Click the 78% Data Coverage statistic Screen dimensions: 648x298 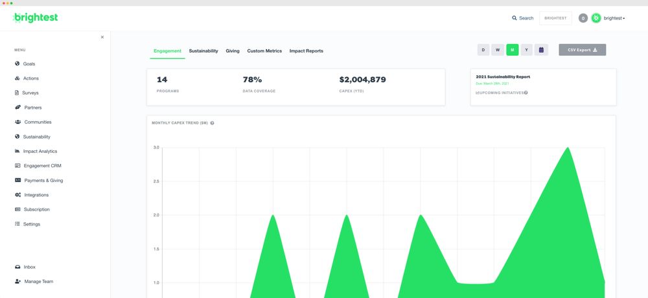259,84
